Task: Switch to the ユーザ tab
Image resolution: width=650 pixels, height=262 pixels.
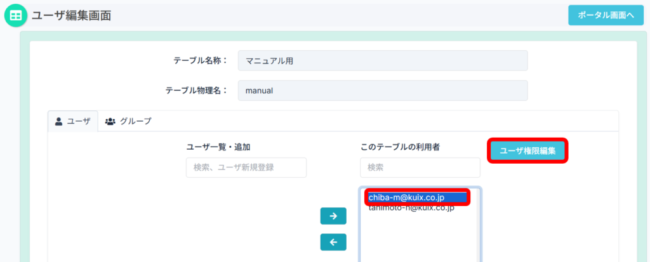Action: tap(73, 121)
